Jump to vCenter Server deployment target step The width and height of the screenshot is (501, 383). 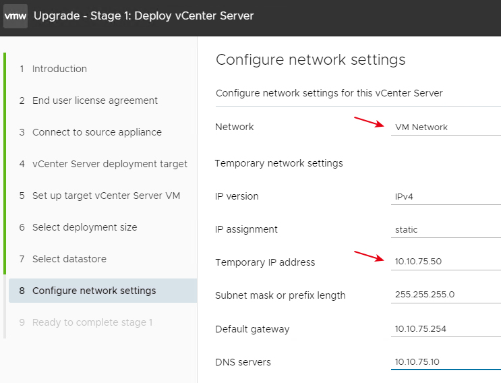click(103, 164)
